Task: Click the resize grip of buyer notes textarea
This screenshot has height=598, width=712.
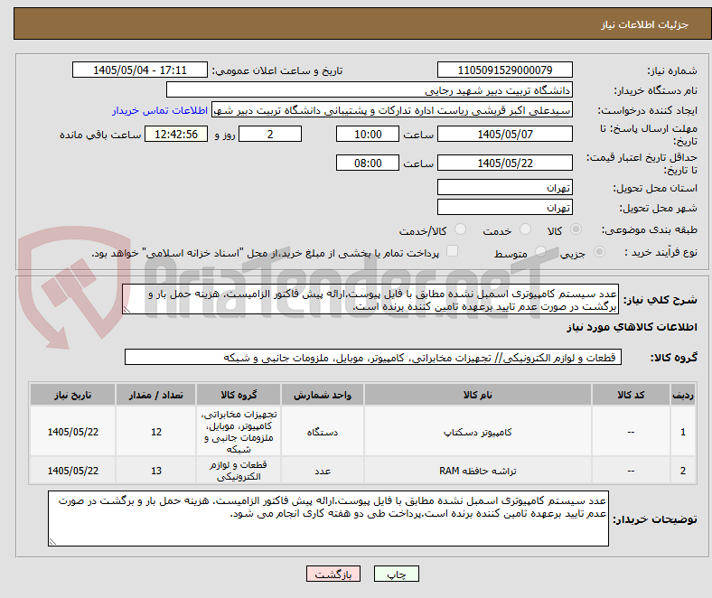Action: click(x=52, y=541)
